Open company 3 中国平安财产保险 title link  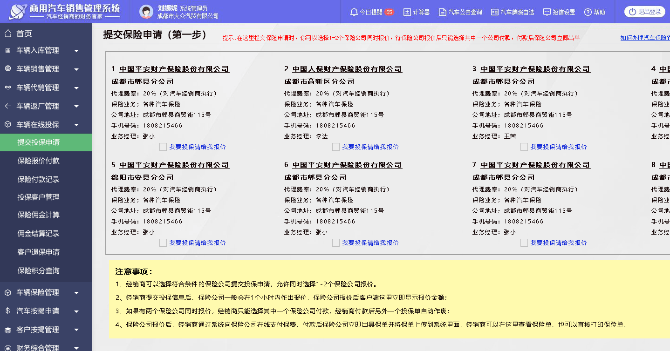coord(535,69)
